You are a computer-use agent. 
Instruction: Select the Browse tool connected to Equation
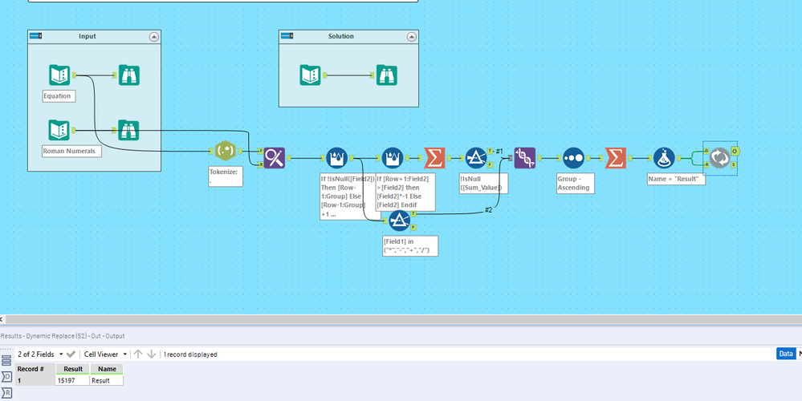click(128, 75)
